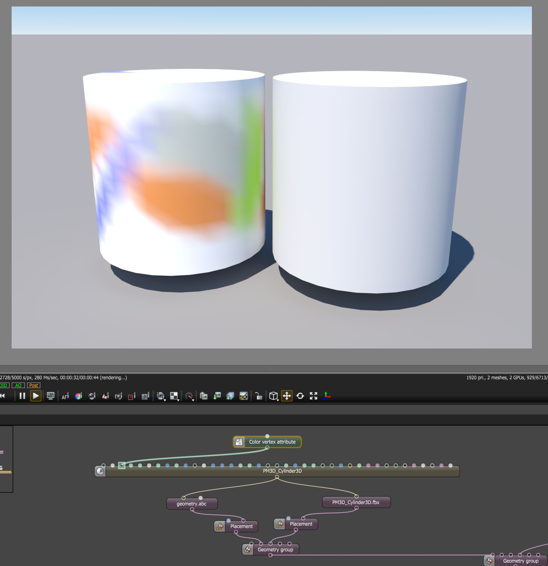Select the AO render pass tab
Screen dimensions: 548x566
(18, 385)
